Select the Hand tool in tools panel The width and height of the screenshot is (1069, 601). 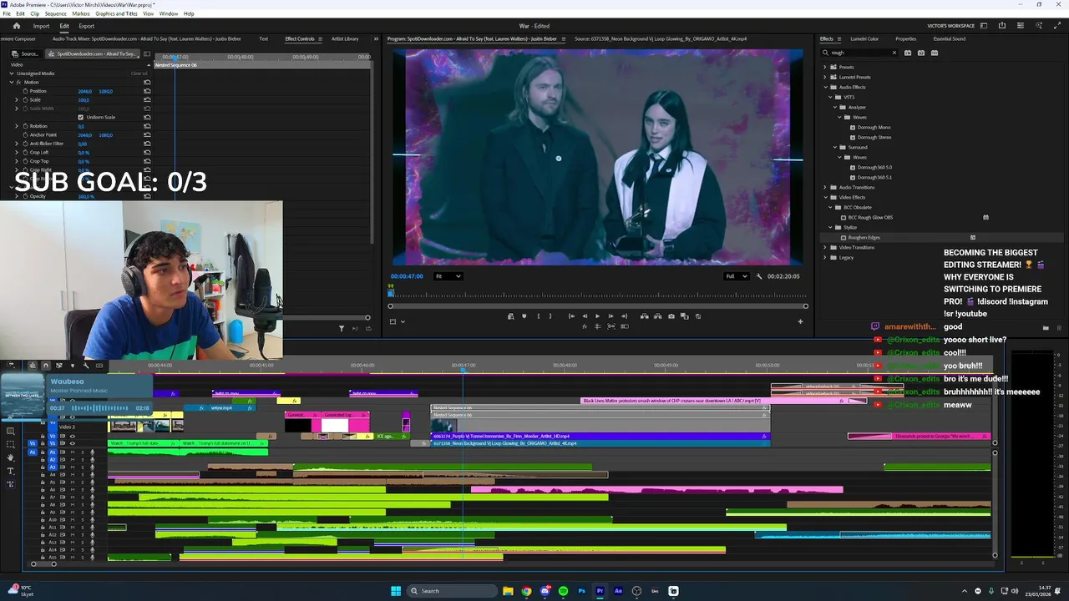coord(11,457)
